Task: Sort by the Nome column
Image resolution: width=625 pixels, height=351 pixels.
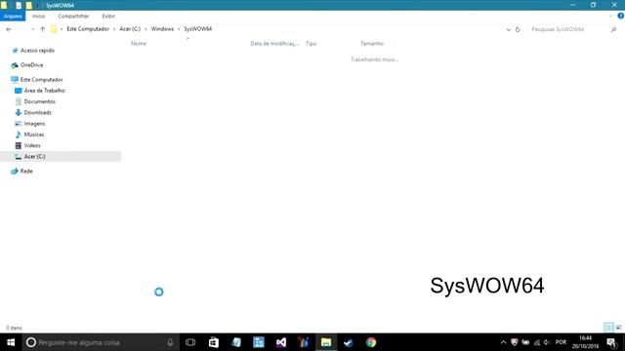Action: pos(139,43)
